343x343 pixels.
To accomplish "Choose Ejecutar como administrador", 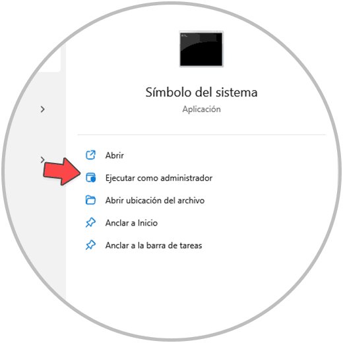I will click(x=159, y=178).
